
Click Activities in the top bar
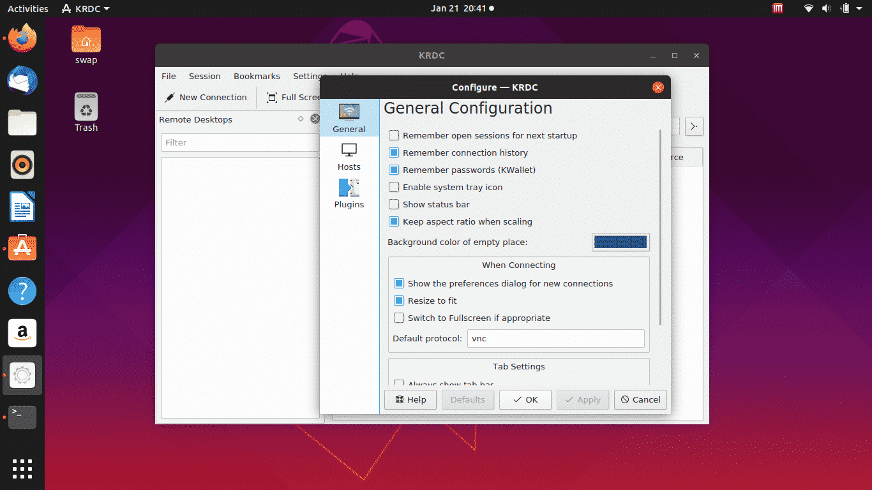(x=27, y=8)
